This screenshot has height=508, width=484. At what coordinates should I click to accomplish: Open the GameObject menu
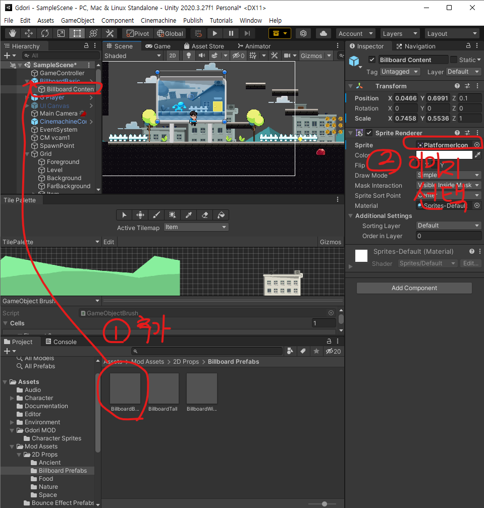[x=78, y=20]
